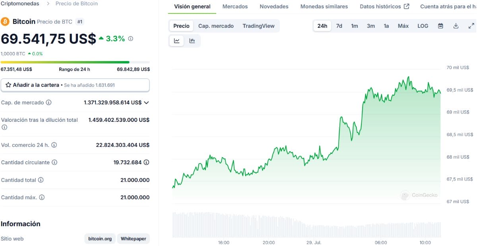
Task: Click the 24h high 69.842,89 US$
Action: [x=134, y=69]
